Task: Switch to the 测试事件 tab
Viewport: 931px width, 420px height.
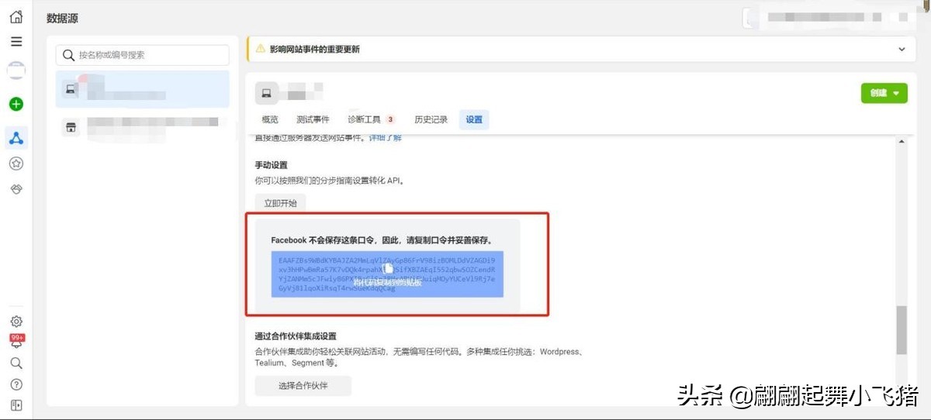Action: click(313, 119)
